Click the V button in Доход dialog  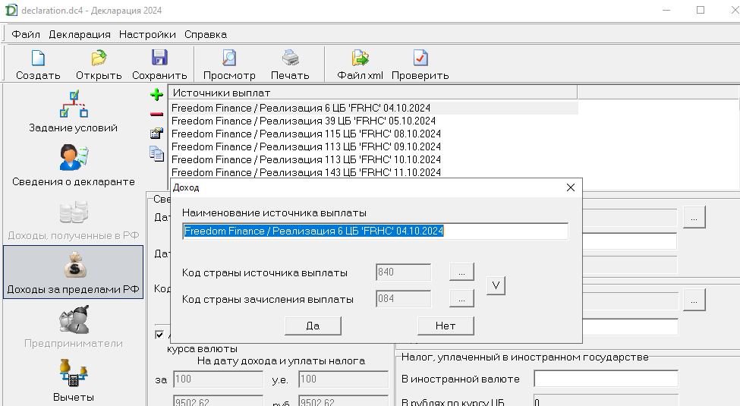496,285
